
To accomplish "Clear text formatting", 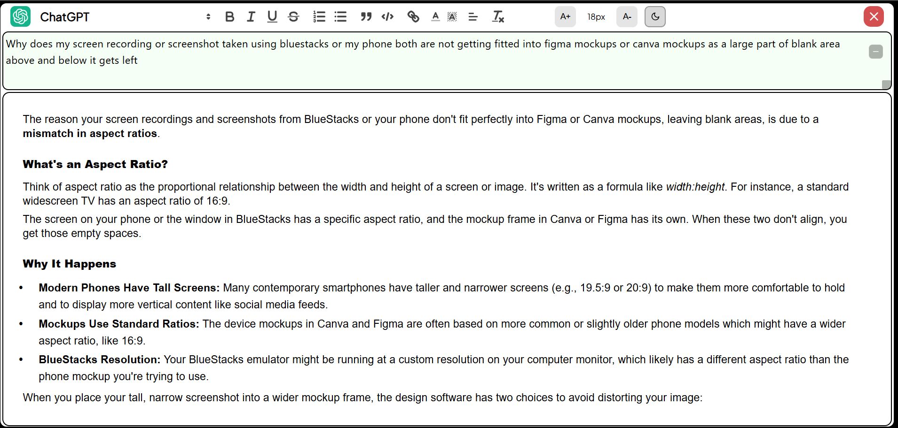I will 498,17.
